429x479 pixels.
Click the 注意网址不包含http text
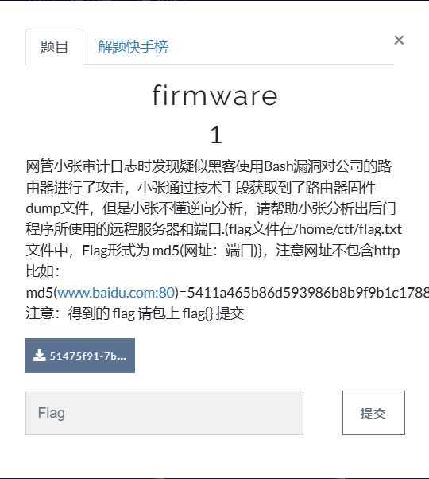(x=338, y=251)
